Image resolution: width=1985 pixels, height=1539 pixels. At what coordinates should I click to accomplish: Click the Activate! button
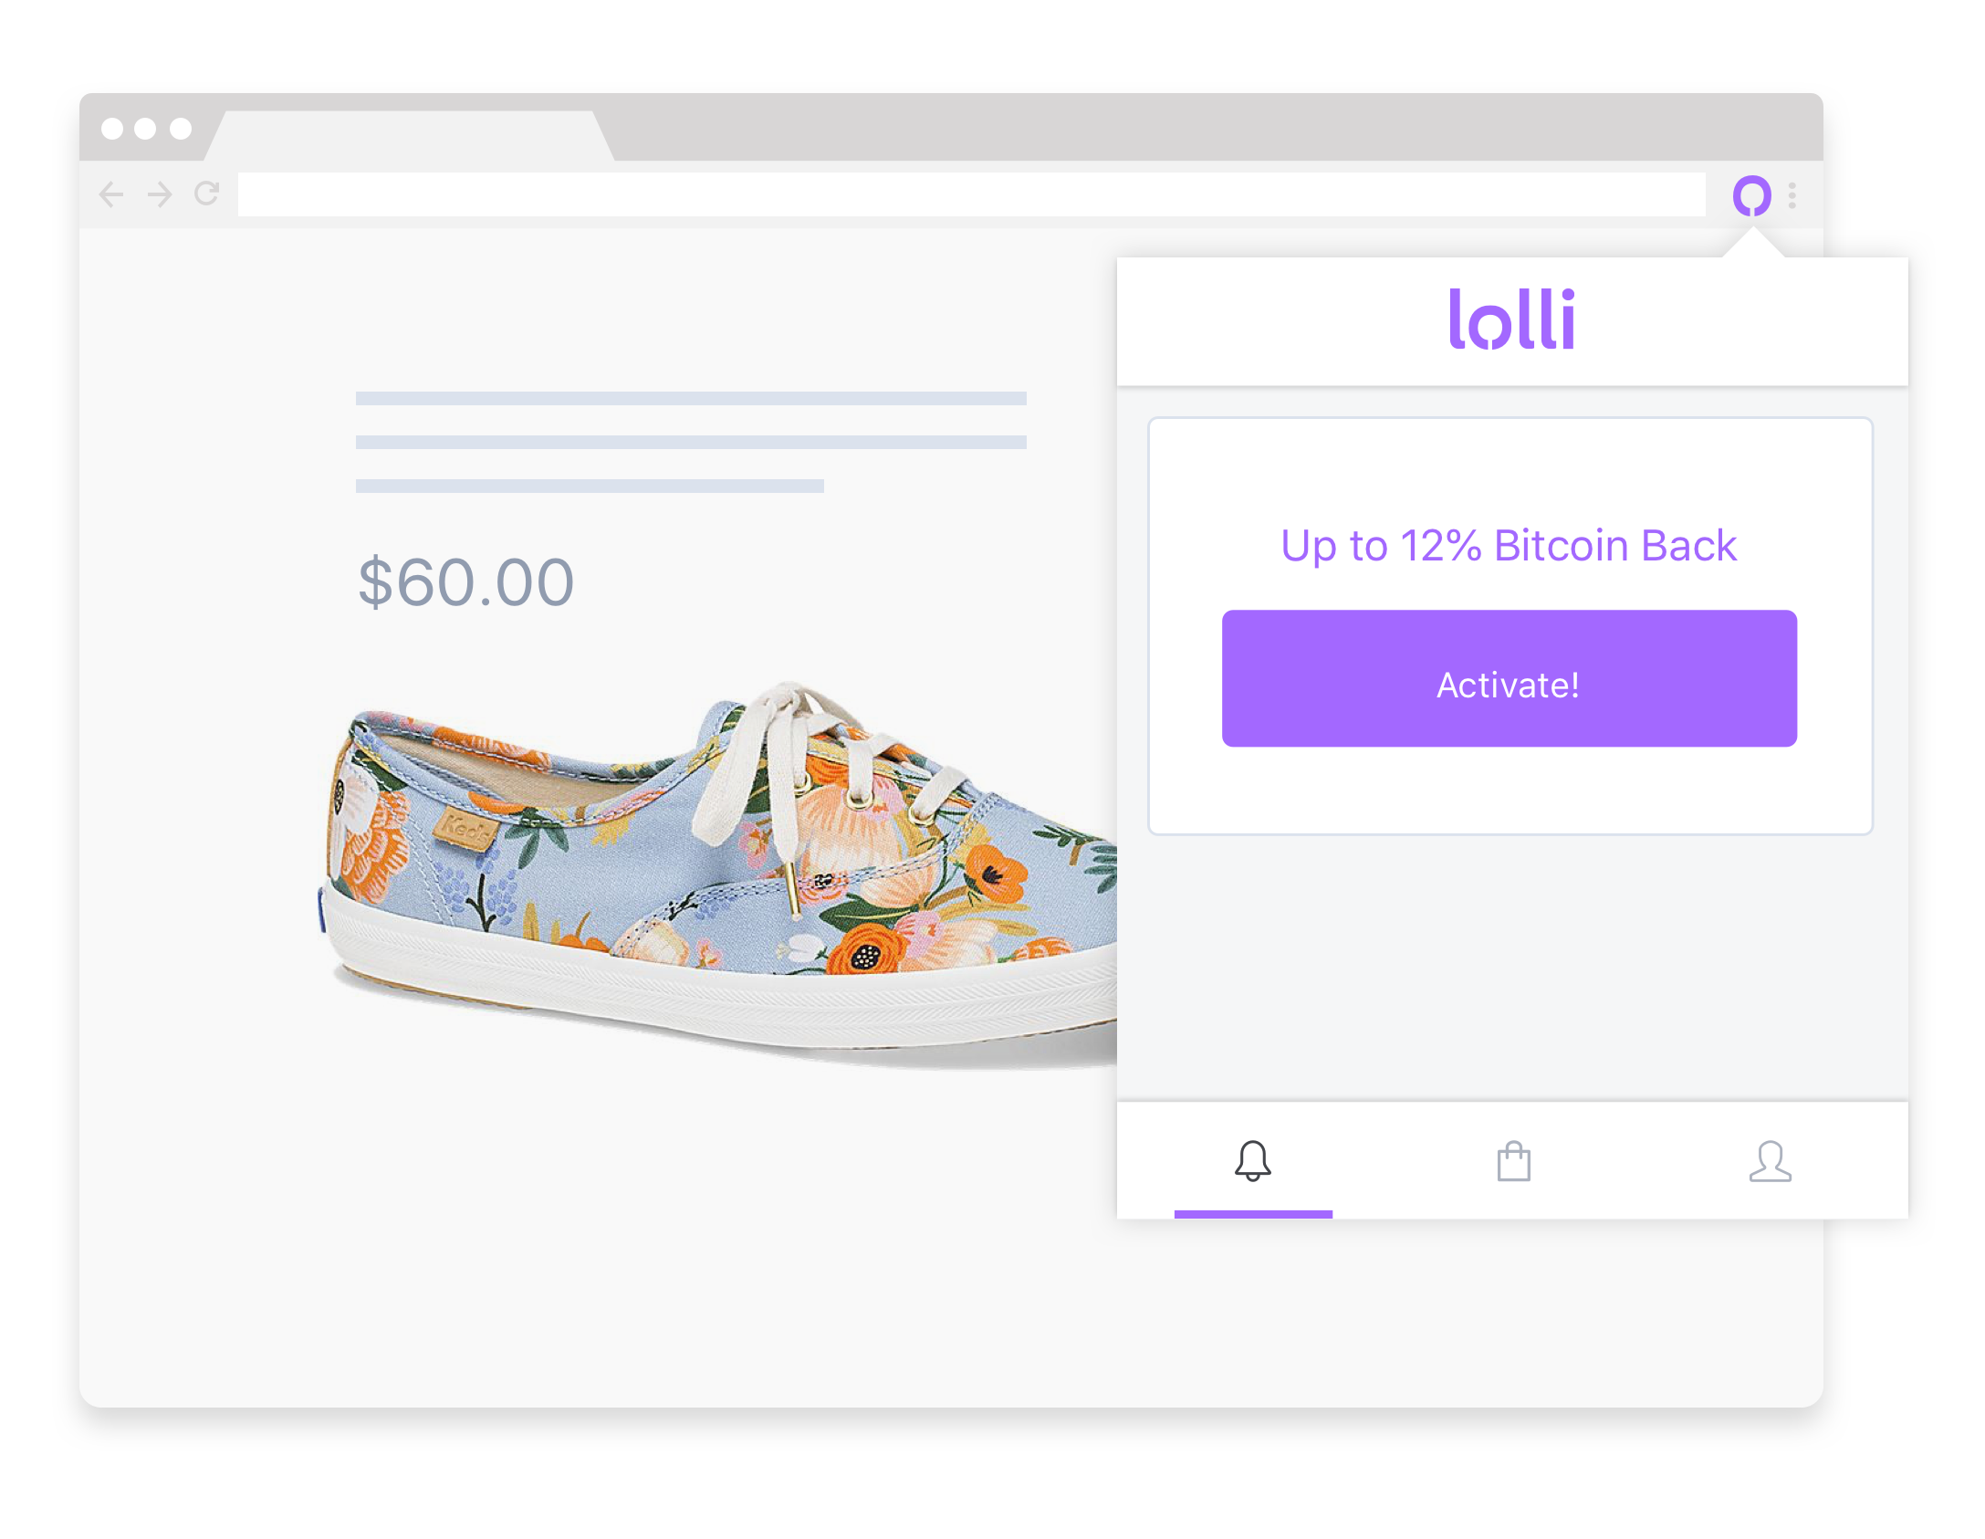[1509, 678]
